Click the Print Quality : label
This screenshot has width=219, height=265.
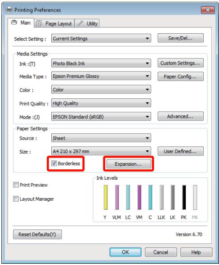(x=34, y=104)
